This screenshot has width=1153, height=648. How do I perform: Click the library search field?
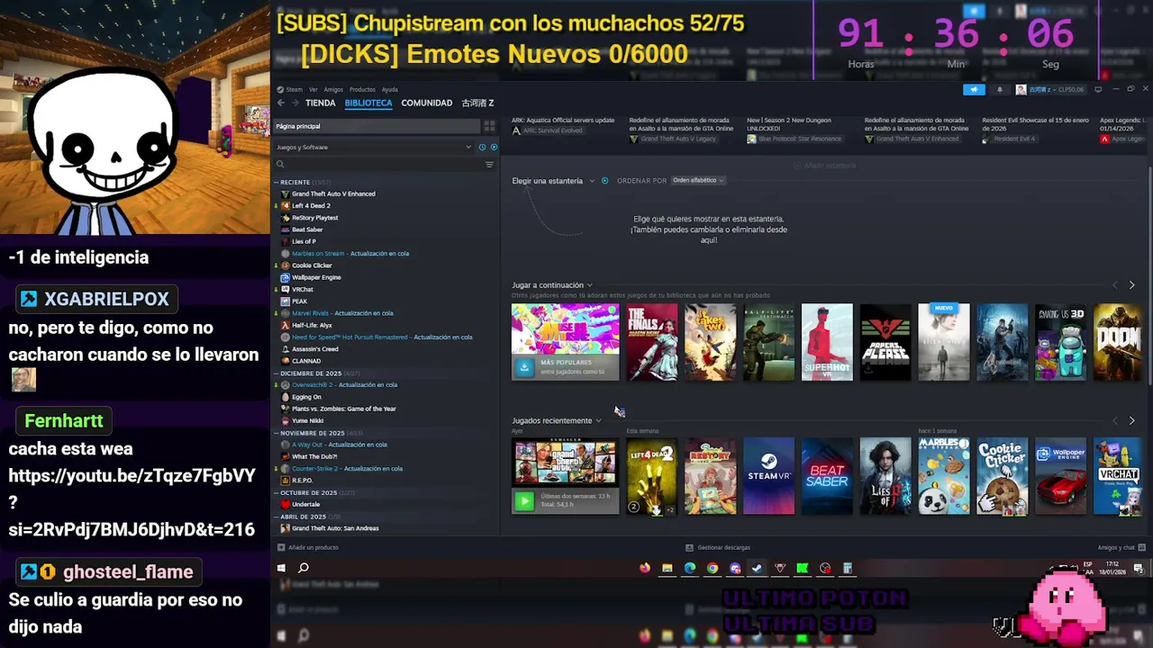tap(378, 165)
